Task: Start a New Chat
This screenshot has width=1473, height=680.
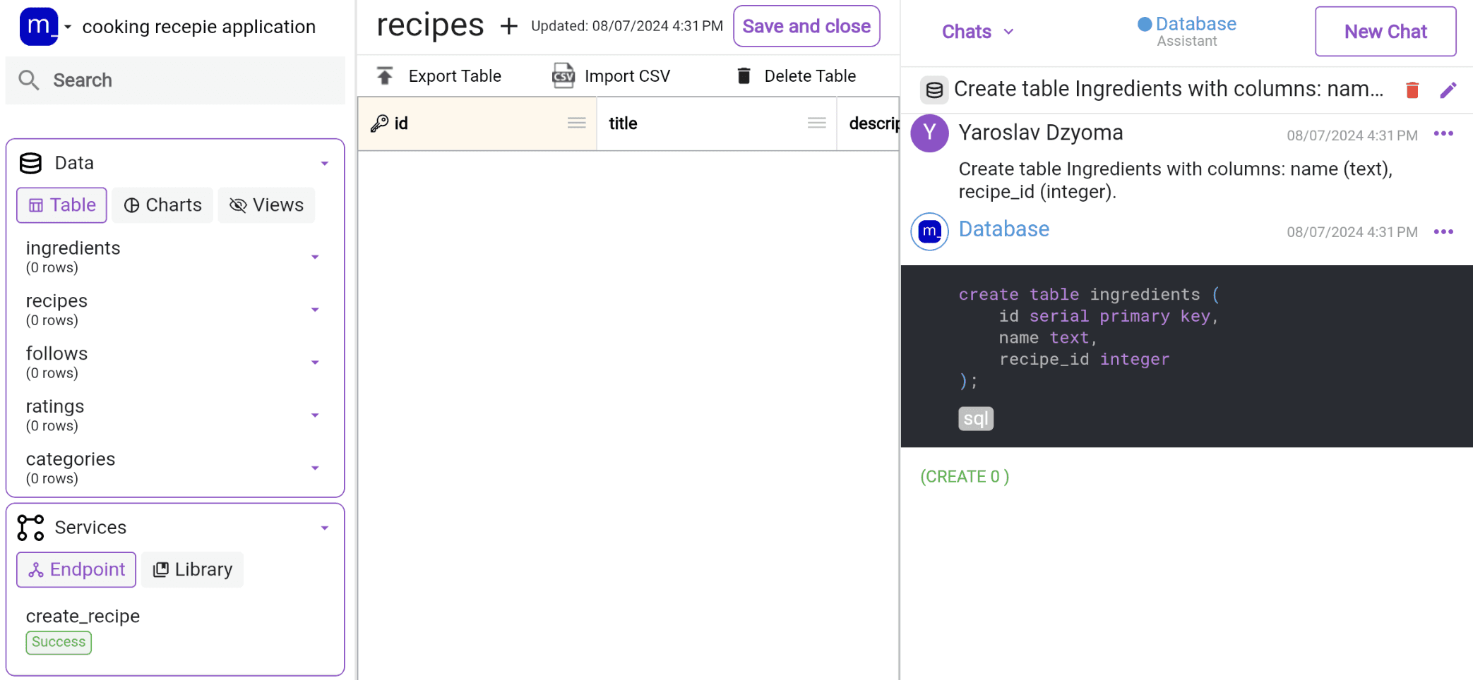Action: [x=1385, y=31]
